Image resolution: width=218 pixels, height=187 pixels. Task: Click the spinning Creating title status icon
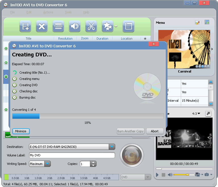coord(14,73)
